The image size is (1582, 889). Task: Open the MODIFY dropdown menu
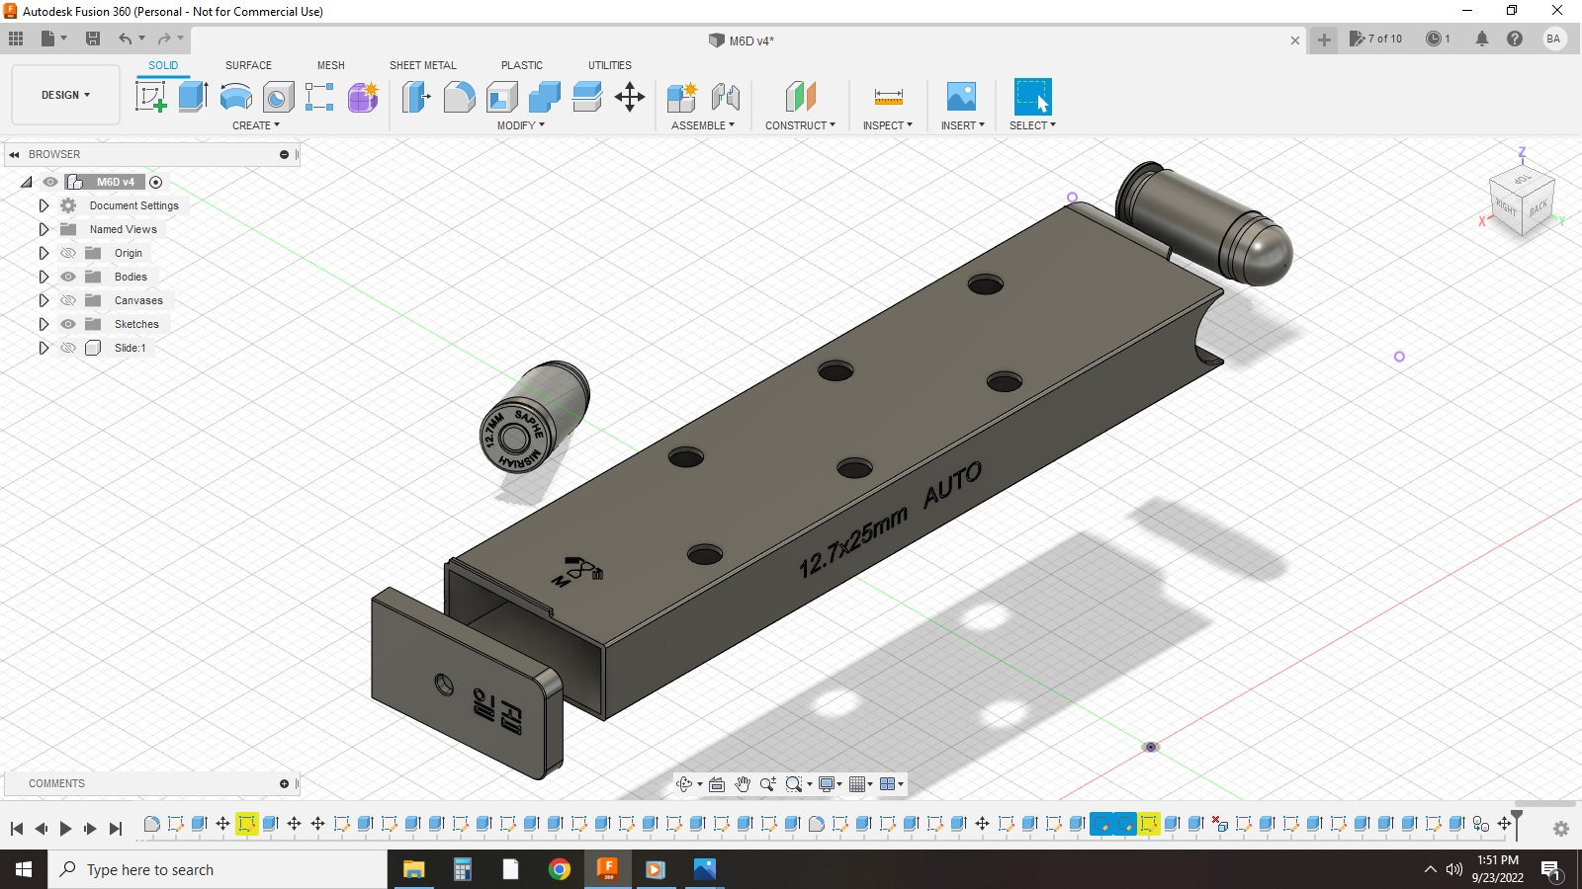(521, 125)
